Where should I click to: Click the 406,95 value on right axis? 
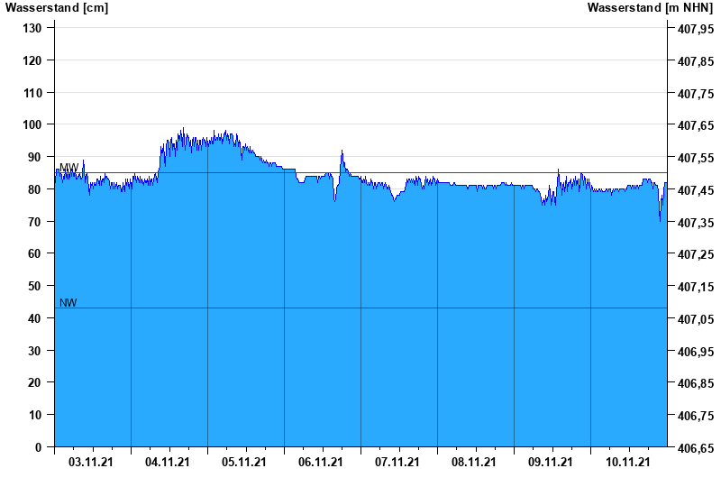pyautogui.click(x=696, y=352)
